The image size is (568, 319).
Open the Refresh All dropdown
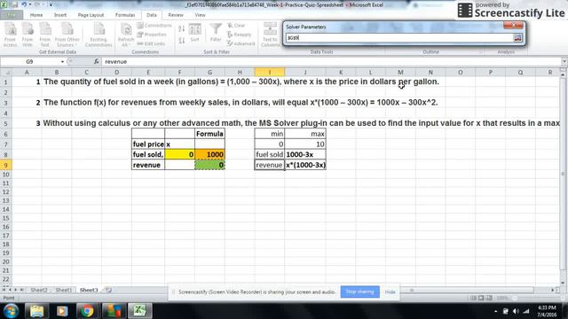[126, 35]
